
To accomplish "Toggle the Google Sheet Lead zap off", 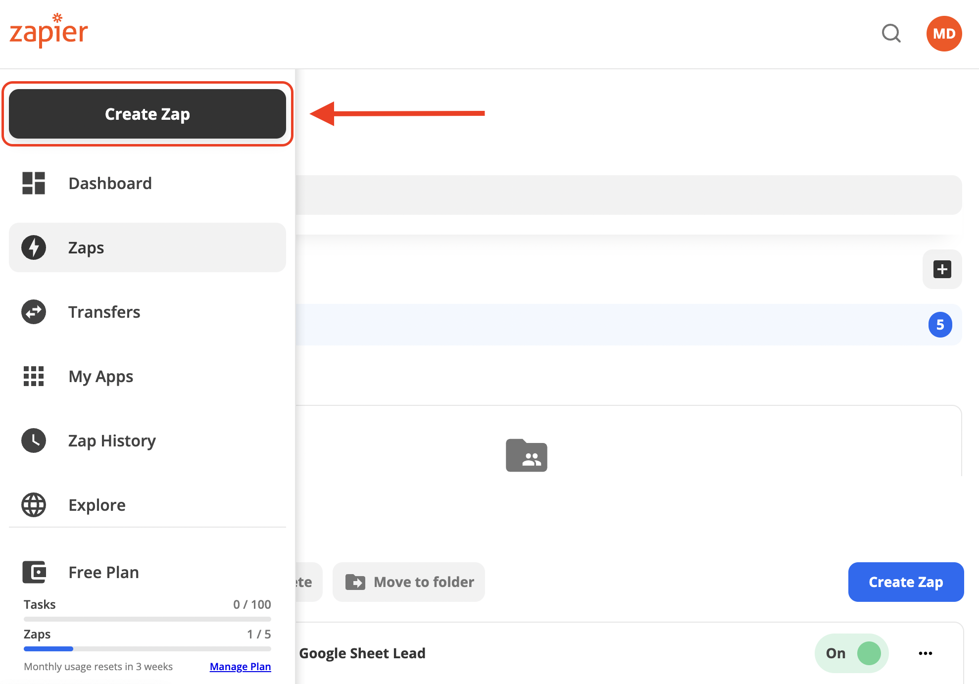I will pyautogui.click(x=851, y=653).
